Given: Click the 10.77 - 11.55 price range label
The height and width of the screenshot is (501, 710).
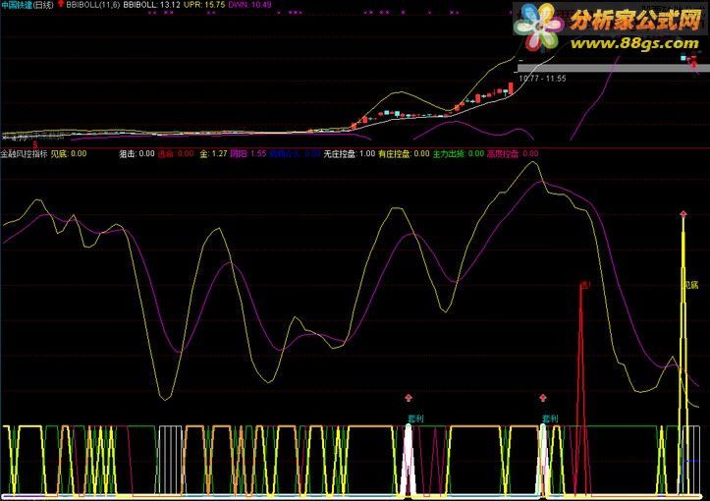Looking at the screenshot, I should [542, 79].
